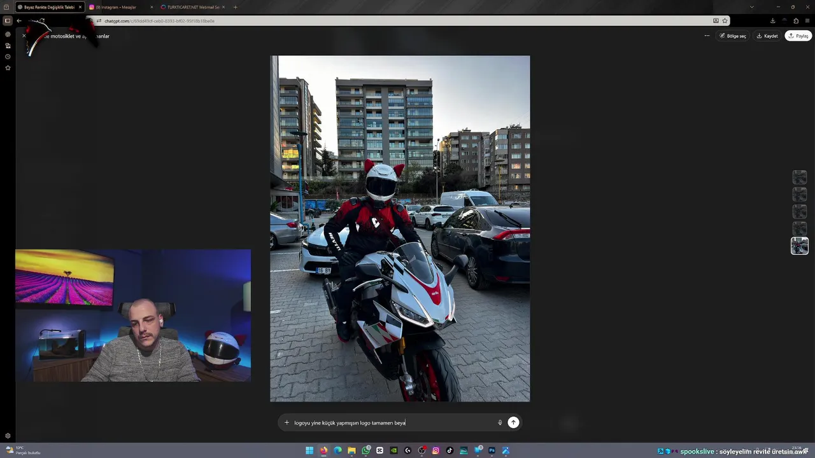Open bookmarks star icon in sidebar

(8, 67)
